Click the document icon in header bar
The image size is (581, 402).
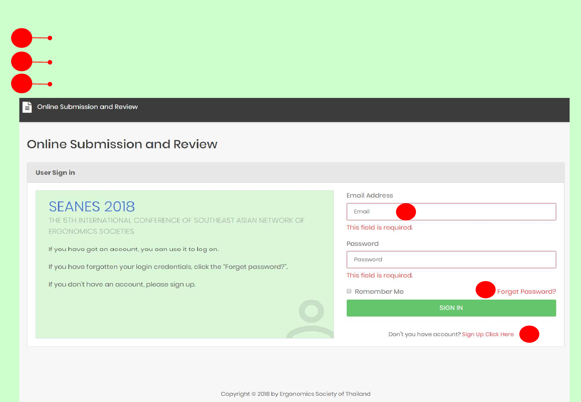(x=27, y=107)
